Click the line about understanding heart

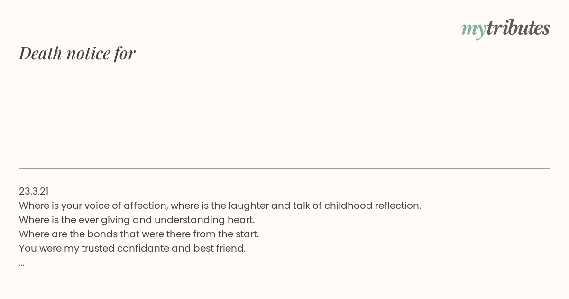click(x=137, y=220)
